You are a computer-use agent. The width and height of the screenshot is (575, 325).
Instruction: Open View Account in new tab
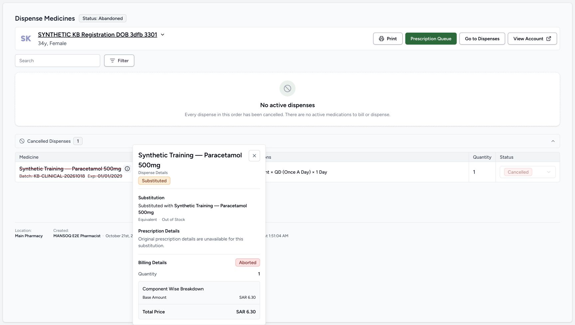532,39
